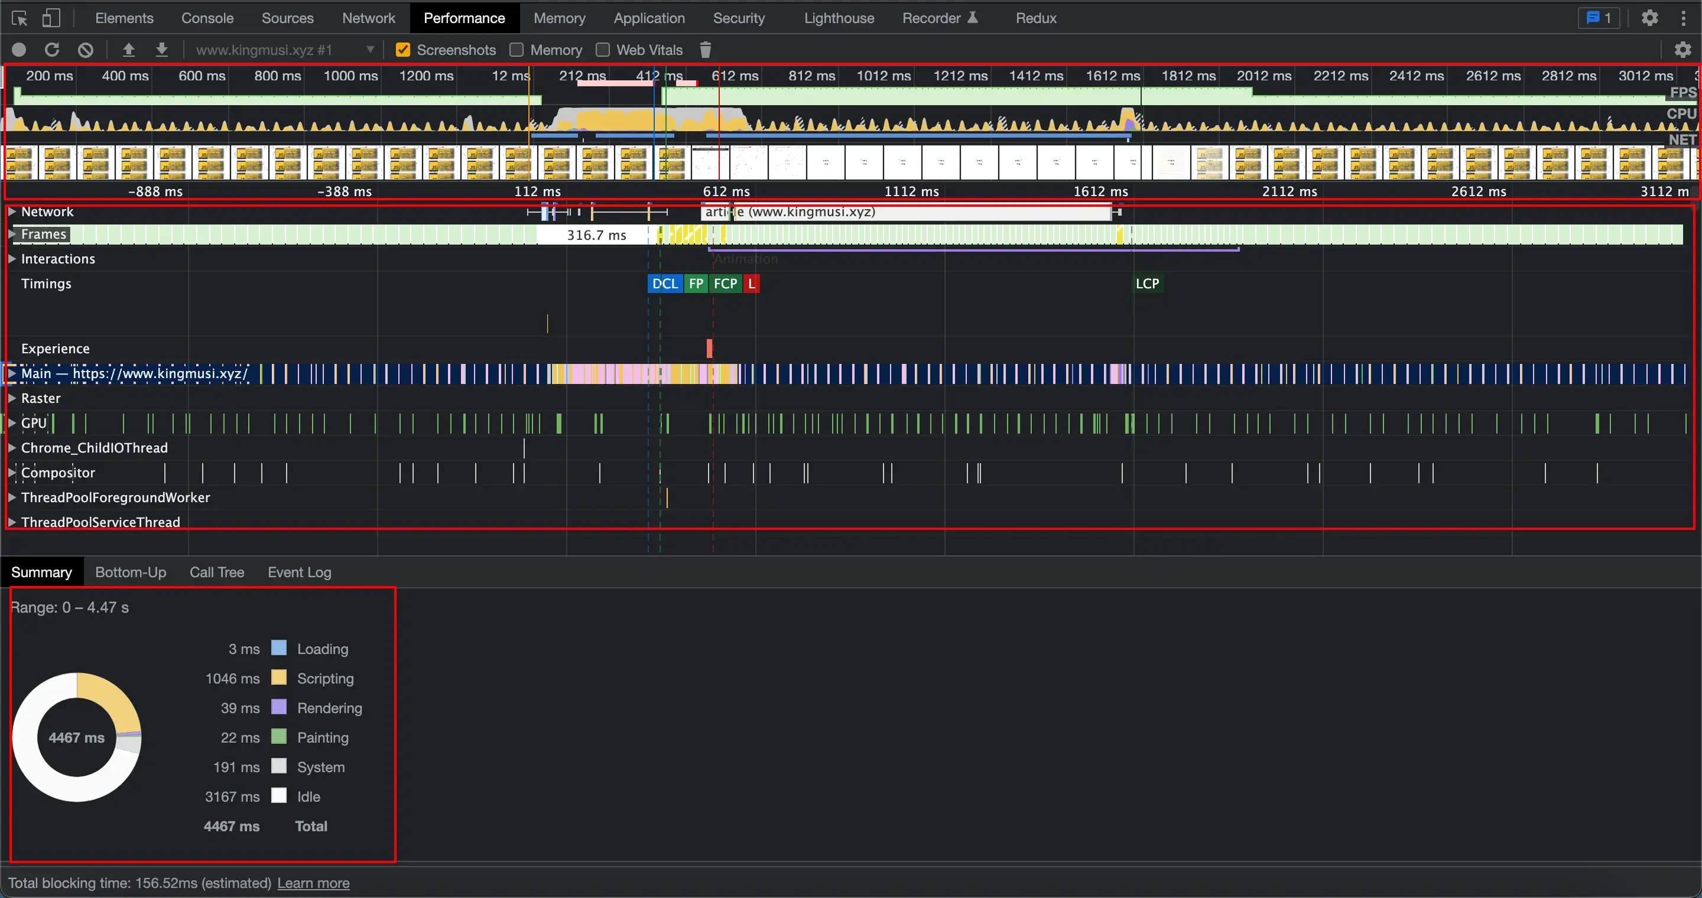Click the reload and profile icon
Viewport: 1702px width, 898px height.
click(52, 50)
